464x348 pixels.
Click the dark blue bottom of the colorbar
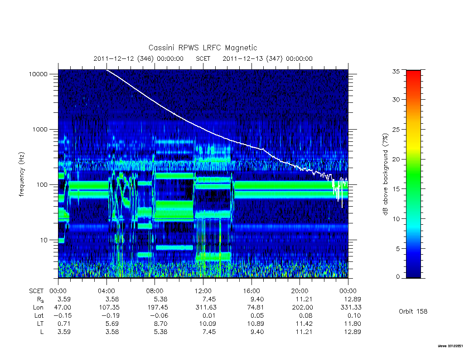coord(413,272)
